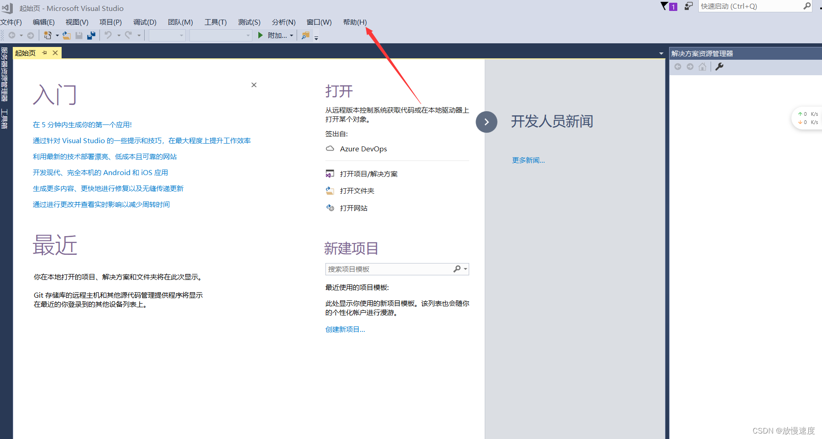Open the solution configurations combo box
822x439 pixels.
[x=167, y=35]
